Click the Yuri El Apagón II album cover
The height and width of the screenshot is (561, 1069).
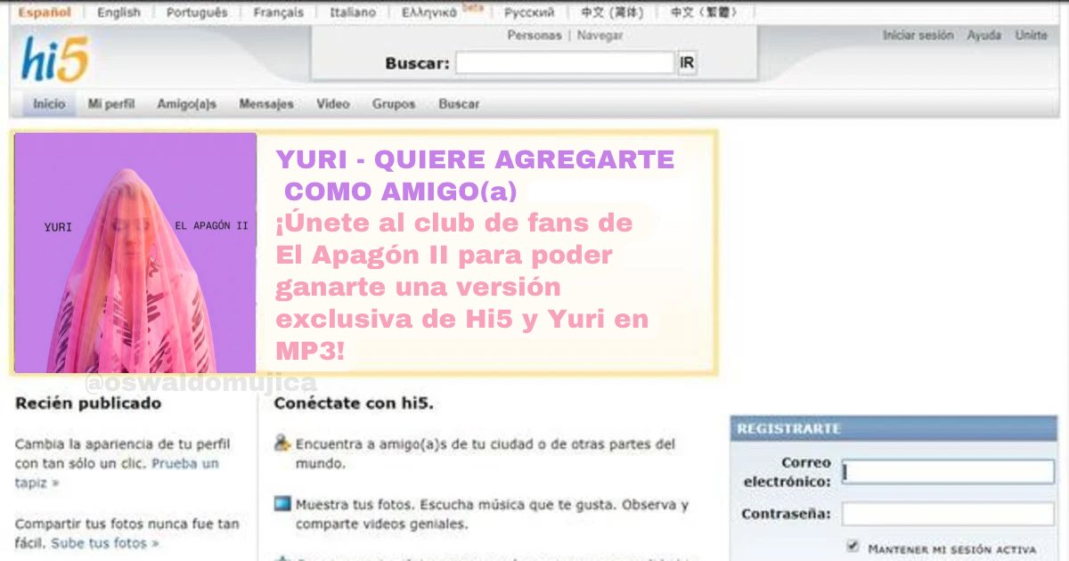(135, 253)
